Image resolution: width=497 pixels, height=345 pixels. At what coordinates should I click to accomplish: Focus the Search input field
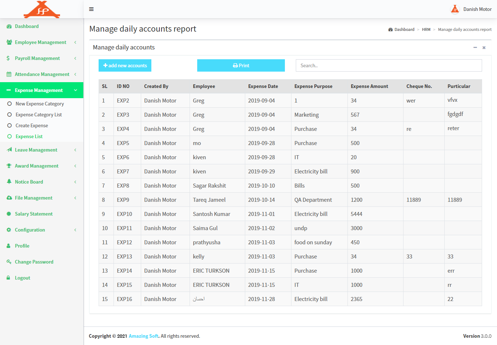(389, 65)
